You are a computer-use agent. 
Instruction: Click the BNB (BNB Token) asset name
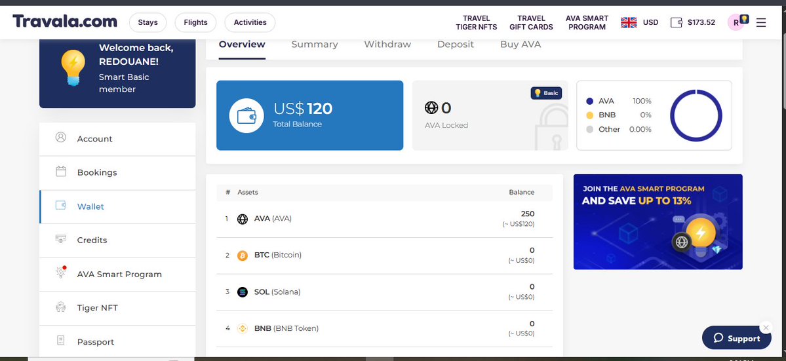286,328
